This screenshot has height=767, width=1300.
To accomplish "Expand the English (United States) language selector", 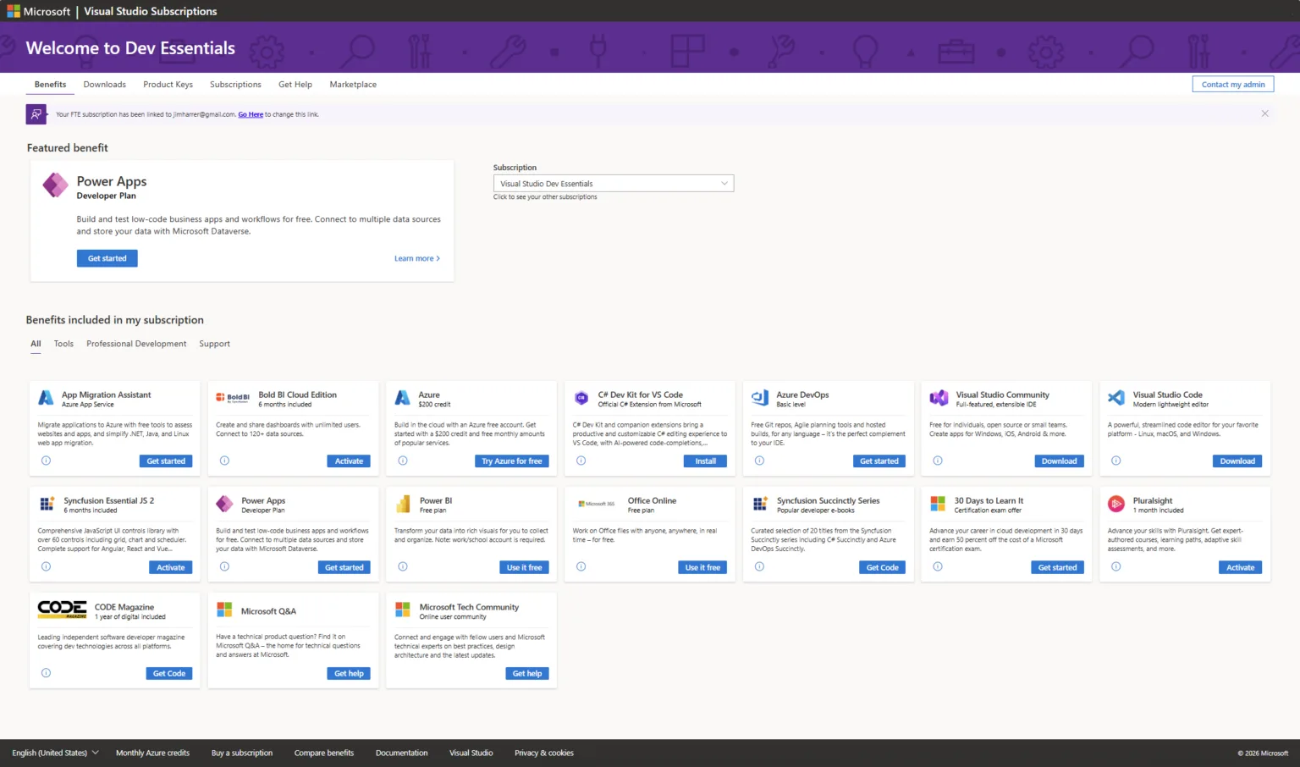I will click(x=55, y=753).
